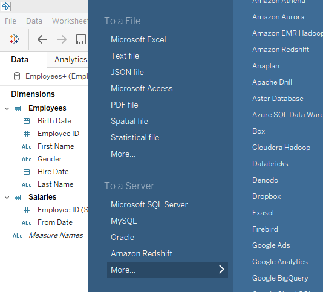Open the Worksheet menu
Viewport: 323px width, 292px height.
(x=70, y=21)
